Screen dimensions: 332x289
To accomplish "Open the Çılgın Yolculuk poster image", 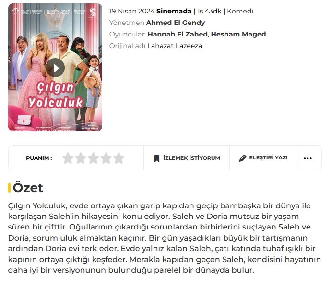I will click(x=55, y=67).
